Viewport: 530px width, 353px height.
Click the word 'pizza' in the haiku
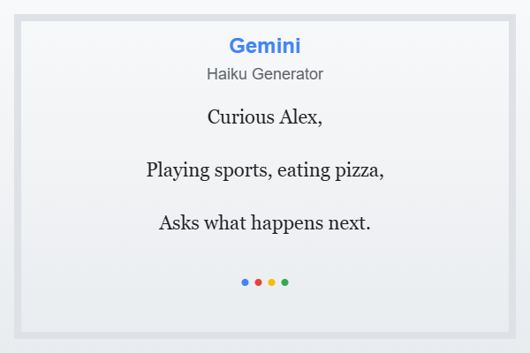(357, 170)
